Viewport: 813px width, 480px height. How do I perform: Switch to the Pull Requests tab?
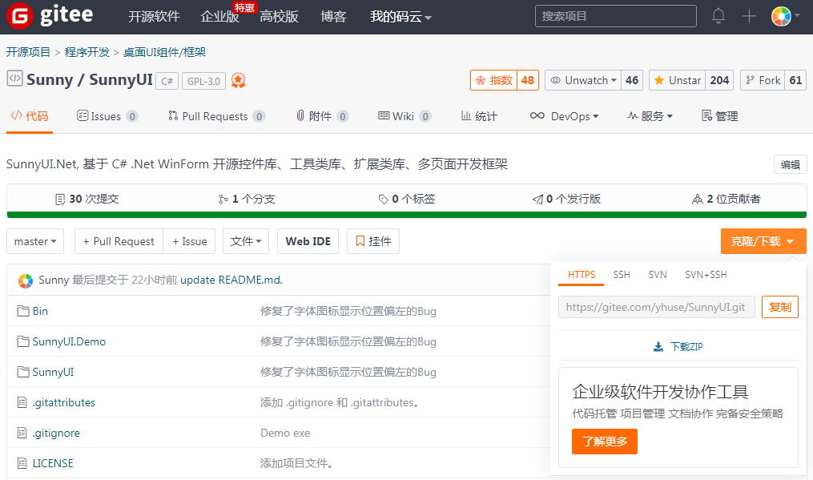[x=217, y=116]
